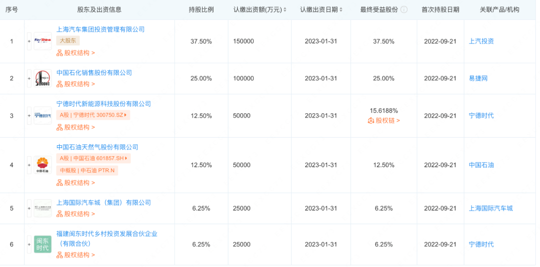The width and height of the screenshot is (540, 267).
Task: Click the info icon beside 最终受益股份
Action: pos(404,9)
